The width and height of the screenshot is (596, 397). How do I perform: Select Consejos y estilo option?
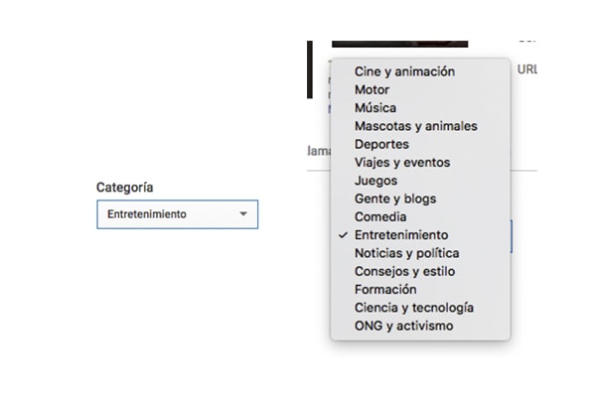[x=420, y=272]
